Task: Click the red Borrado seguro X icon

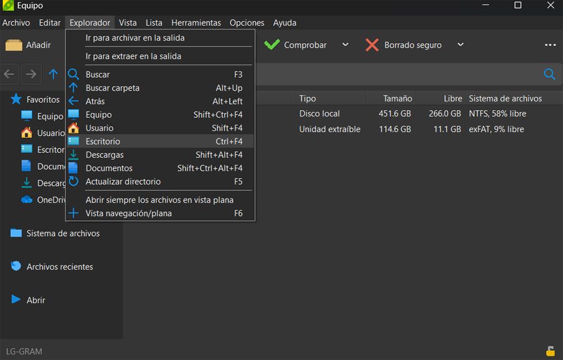Action: pyautogui.click(x=372, y=45)
